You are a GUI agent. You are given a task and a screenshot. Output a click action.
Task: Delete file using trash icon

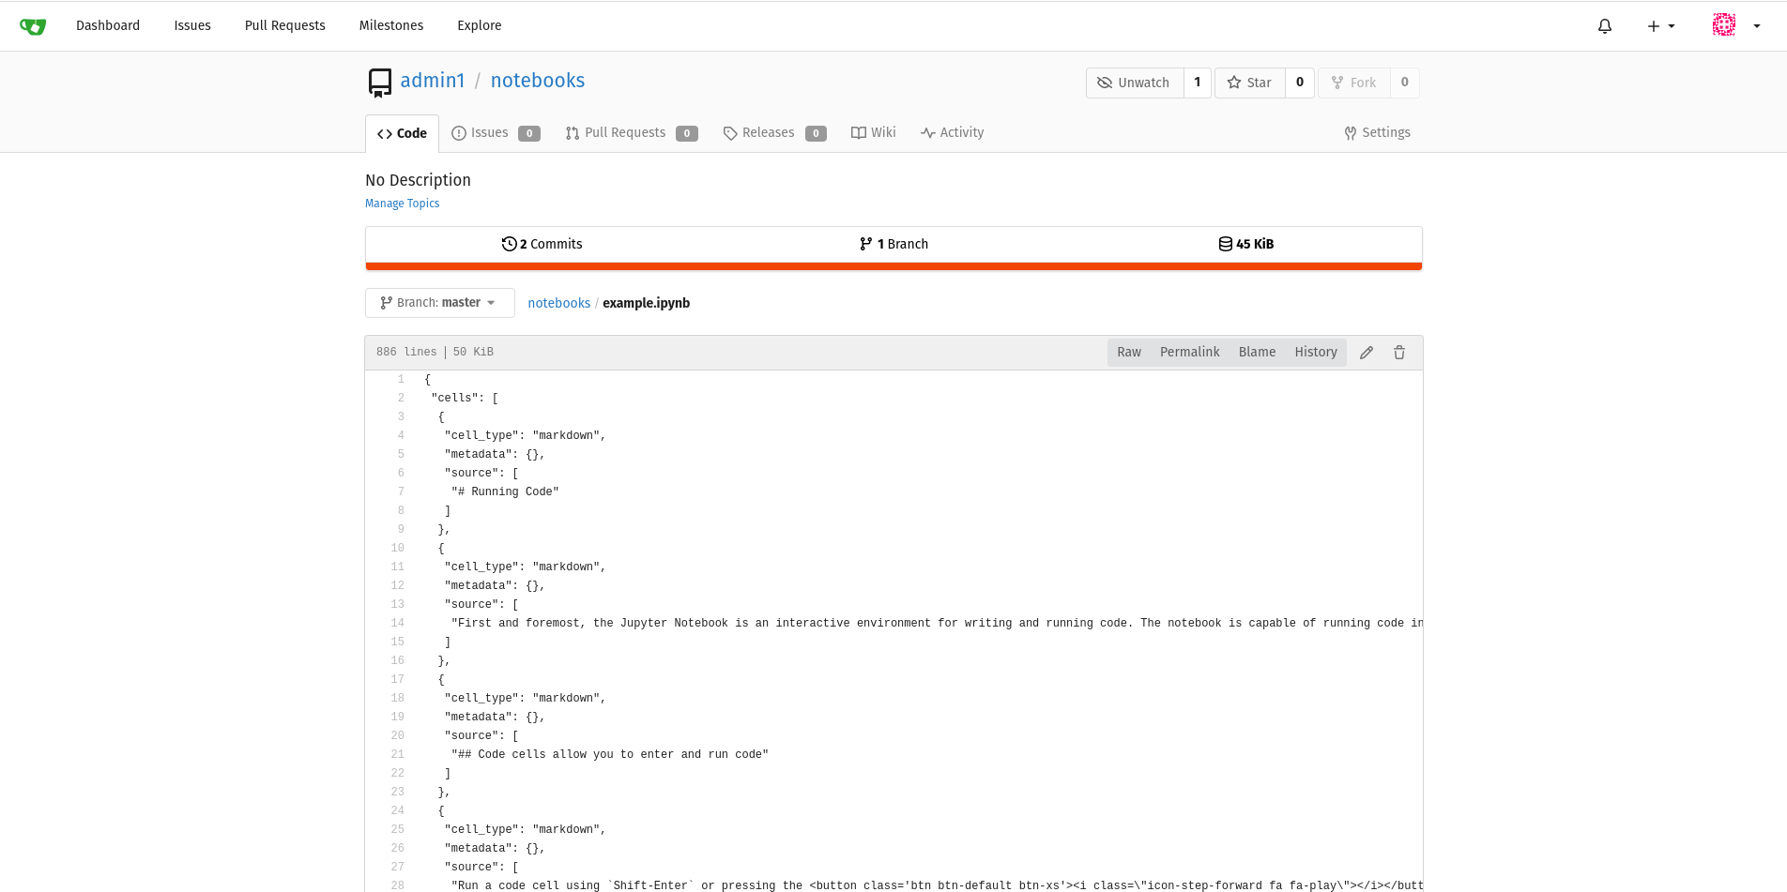(1399, 353)
